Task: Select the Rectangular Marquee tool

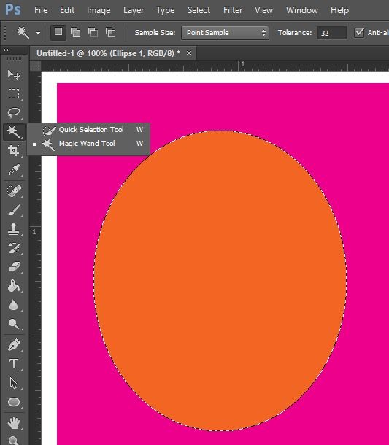Action: tap(14, 93)
